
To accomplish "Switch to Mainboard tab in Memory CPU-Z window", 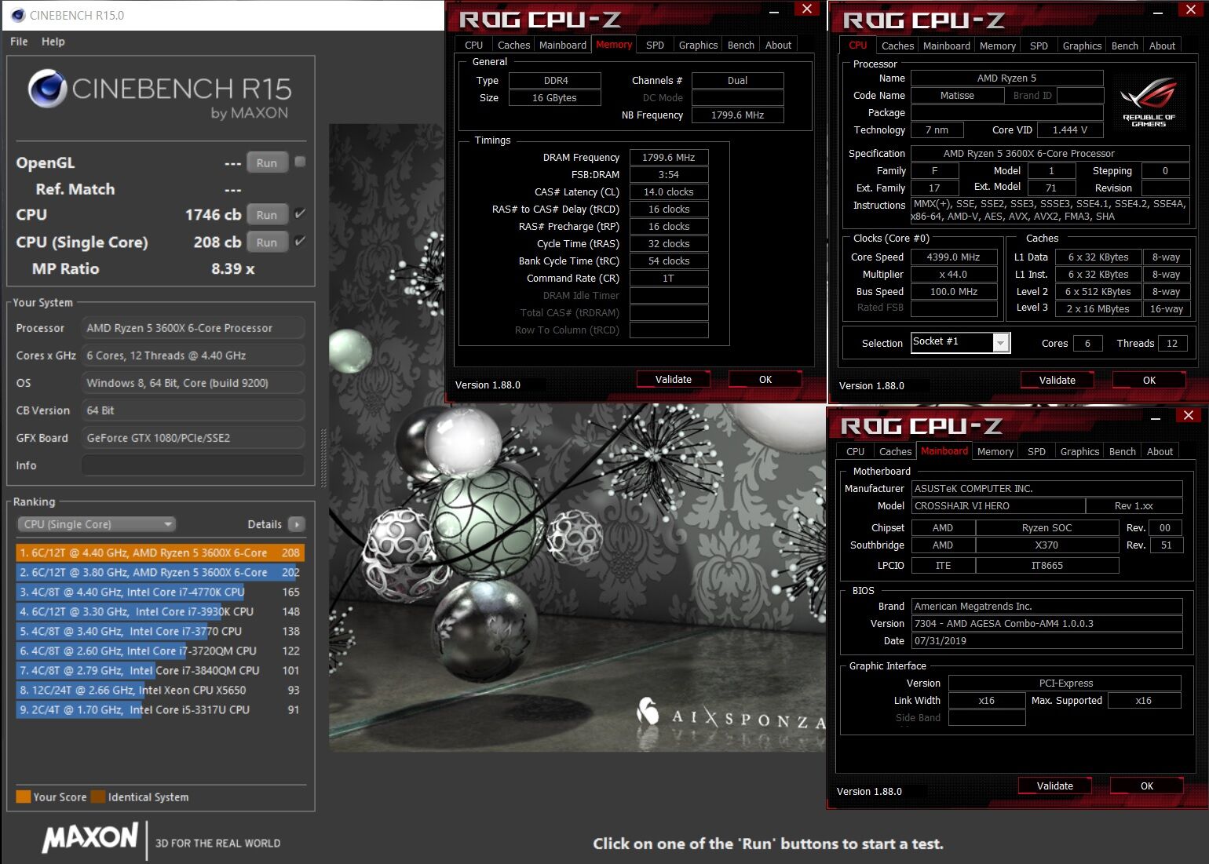I will [562, 45].
